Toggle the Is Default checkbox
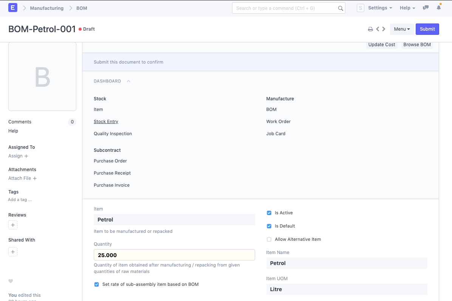452x301 pixels. (269, 226)
